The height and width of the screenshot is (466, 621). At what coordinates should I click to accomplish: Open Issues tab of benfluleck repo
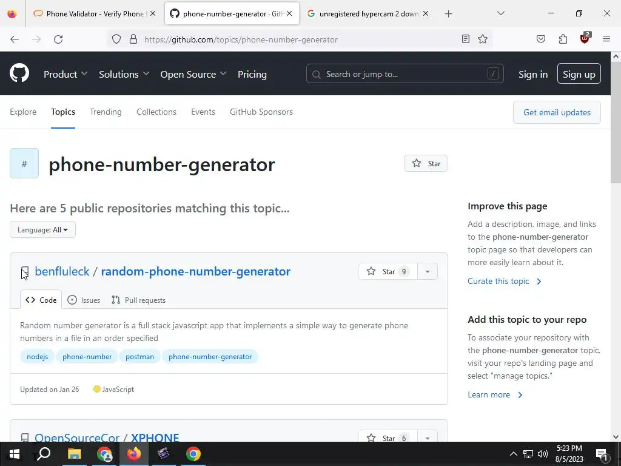(84, 300)
